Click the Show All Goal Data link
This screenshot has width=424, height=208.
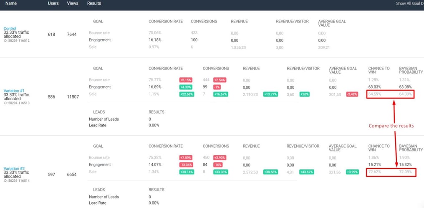[409, 3]
